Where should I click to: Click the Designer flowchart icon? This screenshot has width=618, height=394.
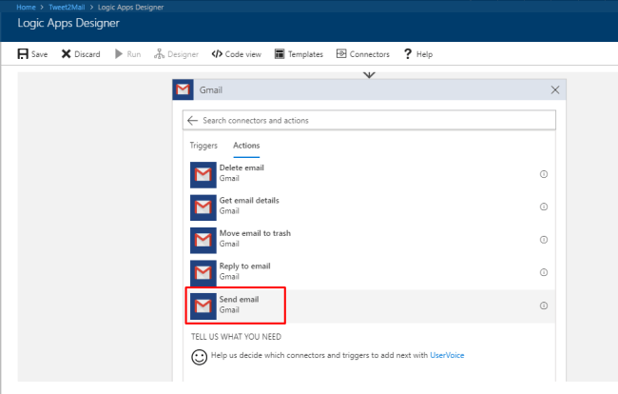[159, 54]
